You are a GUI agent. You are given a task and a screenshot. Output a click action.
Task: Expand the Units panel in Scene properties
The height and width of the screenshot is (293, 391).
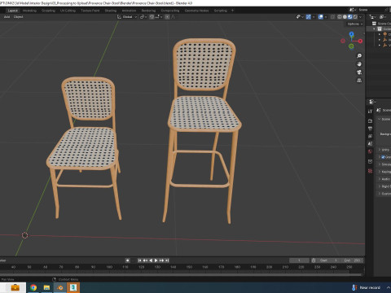pyautogui.click(x=380, y=150)
